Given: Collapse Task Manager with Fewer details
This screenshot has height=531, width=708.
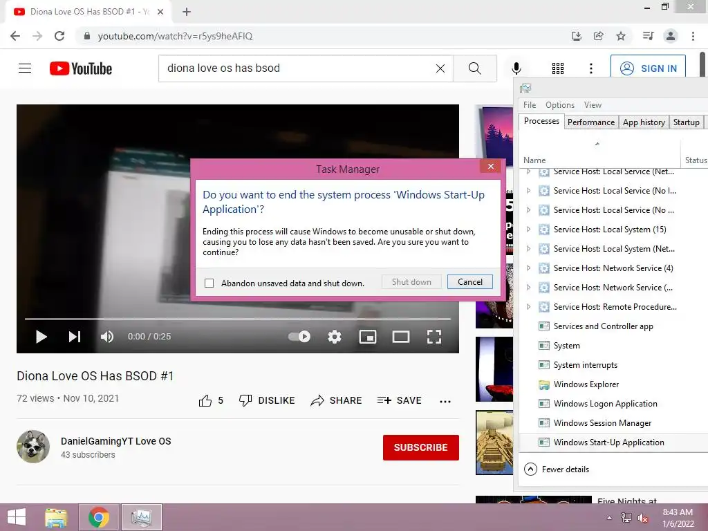Looking at the screenshot, I should tap(557, 469).
